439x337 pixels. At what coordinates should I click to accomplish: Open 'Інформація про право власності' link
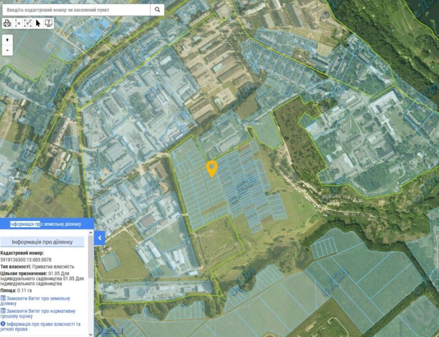click(x=43, y=326)
